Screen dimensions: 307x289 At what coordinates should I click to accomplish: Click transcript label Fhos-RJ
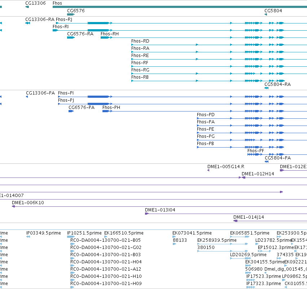64,19
